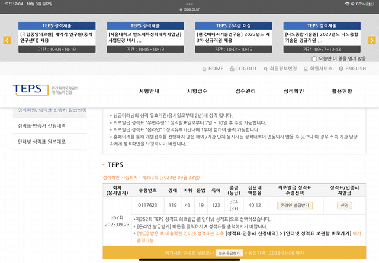Open the HOME link with house icon

click(213, 69)
